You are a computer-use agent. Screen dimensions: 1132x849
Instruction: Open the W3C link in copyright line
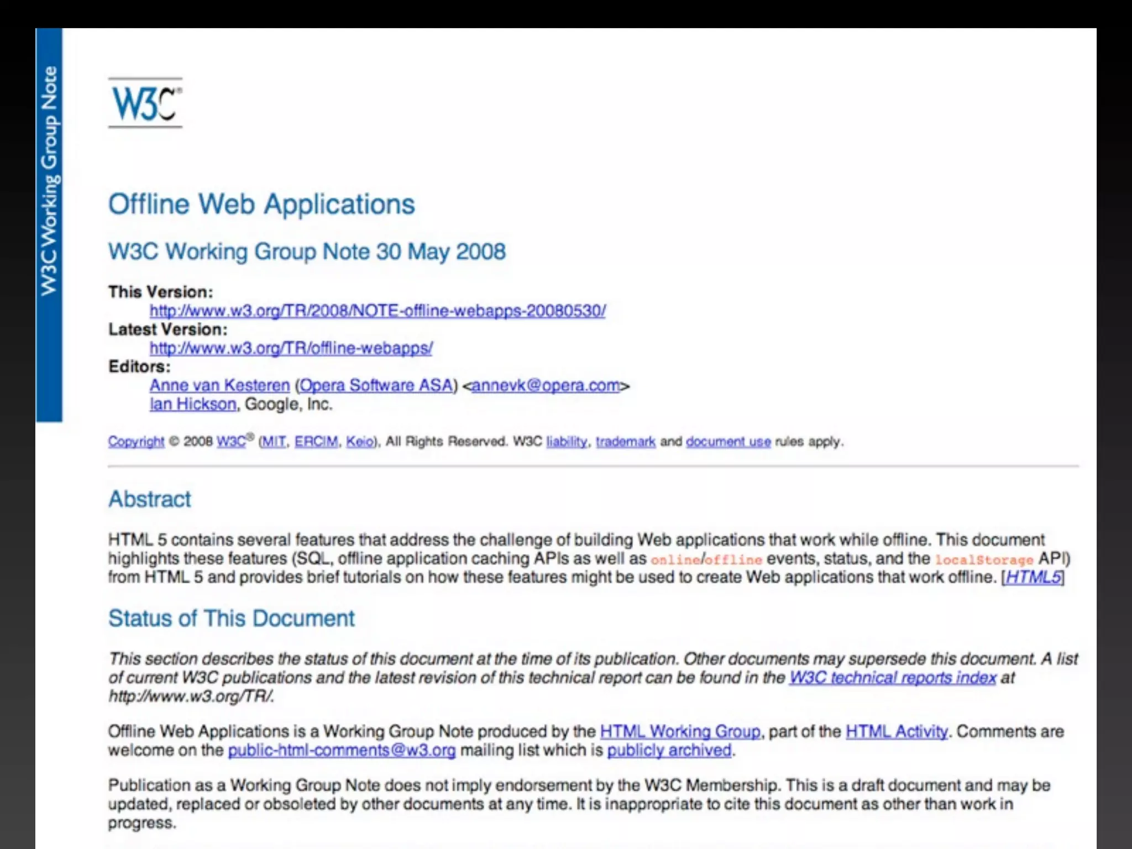coord(231,442)
